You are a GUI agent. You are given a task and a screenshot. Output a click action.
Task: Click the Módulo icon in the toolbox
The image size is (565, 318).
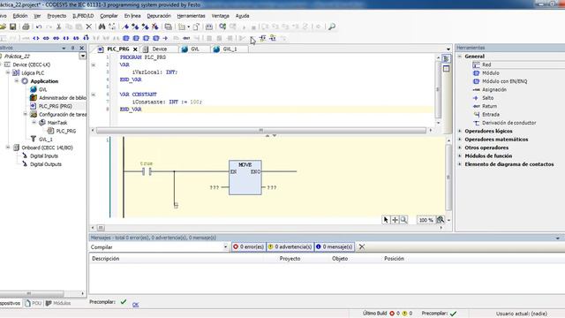(x=477, y=73)
